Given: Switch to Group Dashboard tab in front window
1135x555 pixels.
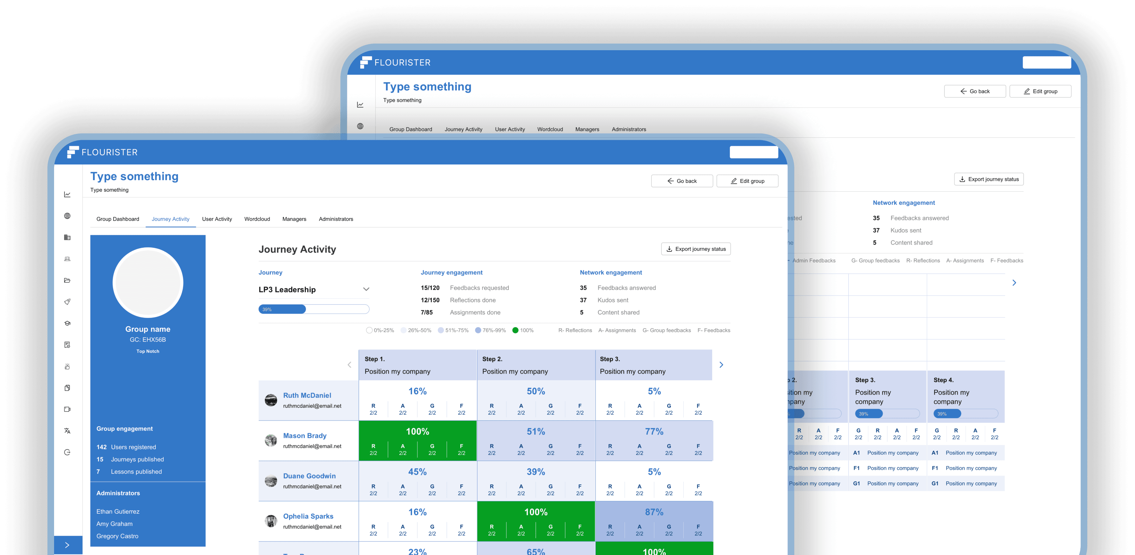Looking at the screenshot, I should coord(118,219).
